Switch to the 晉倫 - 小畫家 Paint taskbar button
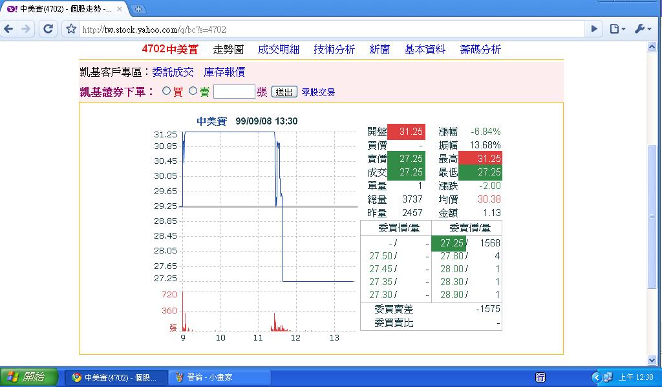The image size is (662, 387). click(219, 377)
